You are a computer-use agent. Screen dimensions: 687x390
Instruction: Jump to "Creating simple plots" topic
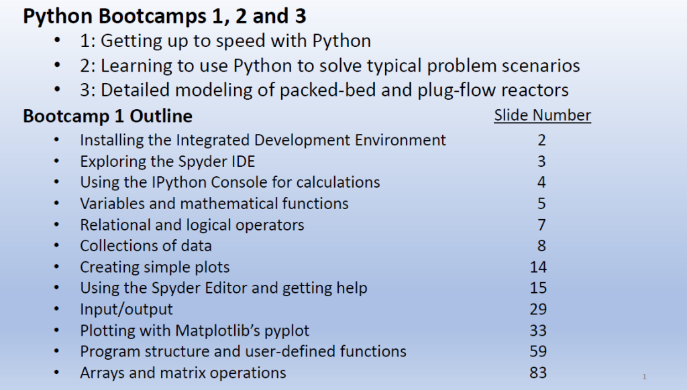tap(154, 267)
